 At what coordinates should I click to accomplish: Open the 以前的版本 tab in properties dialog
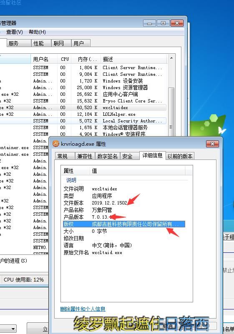coord(180,156)
